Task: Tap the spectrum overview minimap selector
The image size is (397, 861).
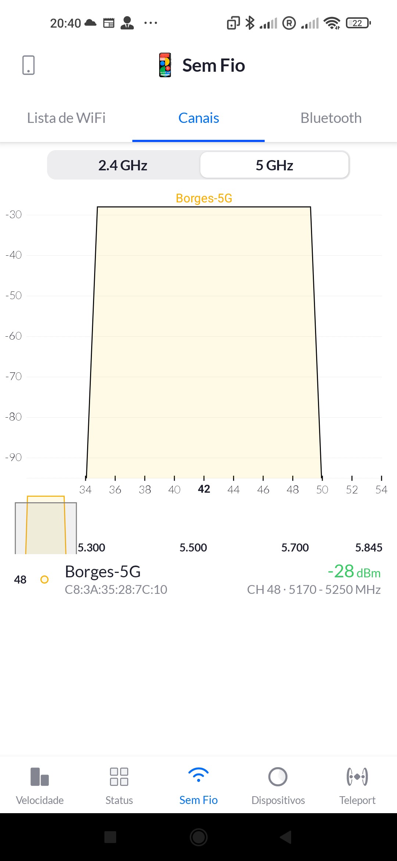Action: pyautogui.click(x=46, y=526)
